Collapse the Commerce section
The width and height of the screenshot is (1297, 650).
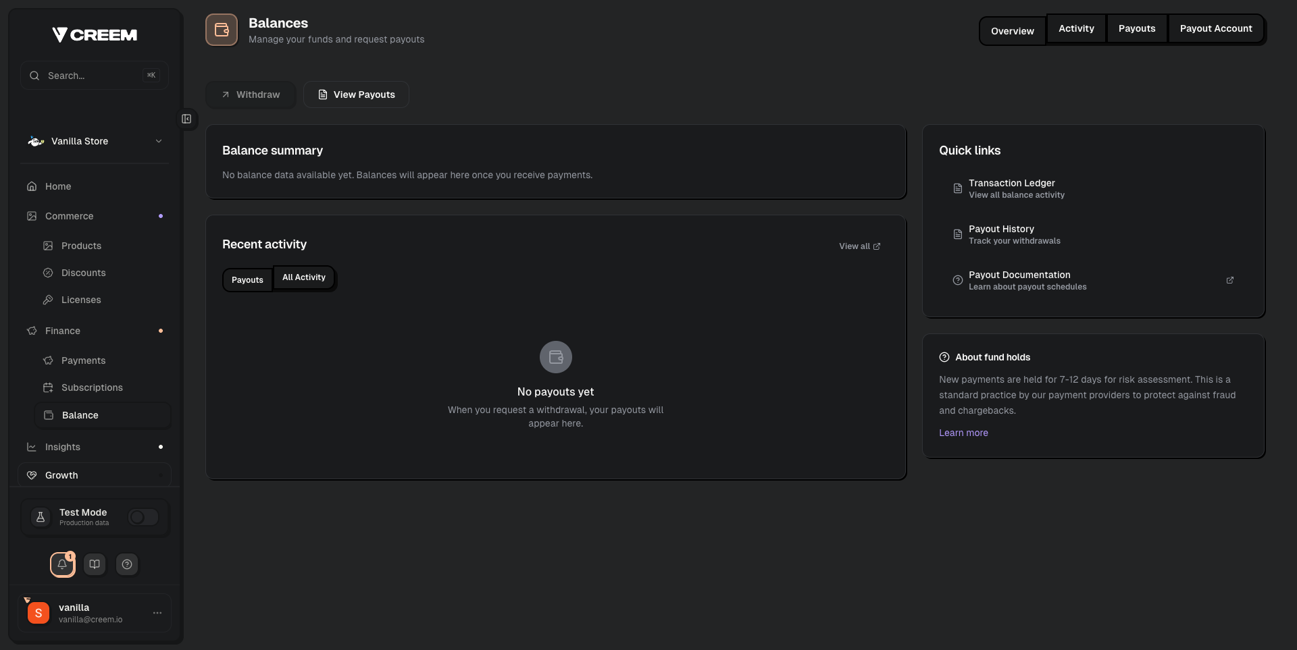[x=95, y=216]
